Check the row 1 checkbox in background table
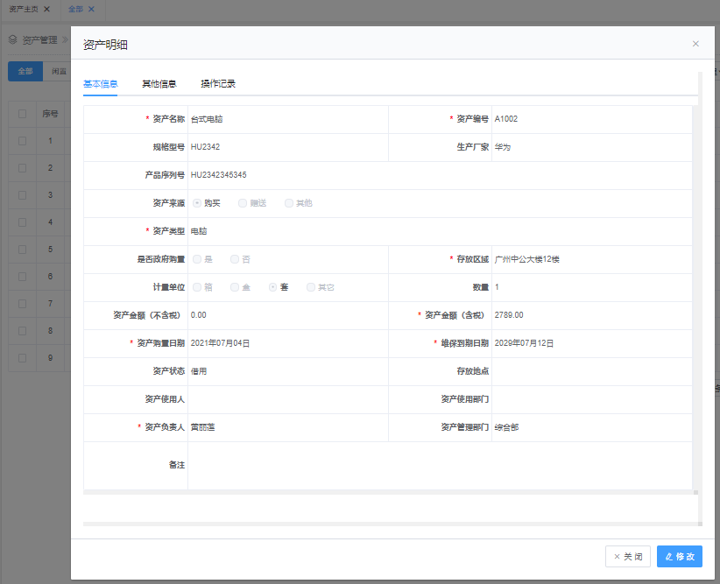The width and height of the screenshot is (720, 584). pos(22,141)
